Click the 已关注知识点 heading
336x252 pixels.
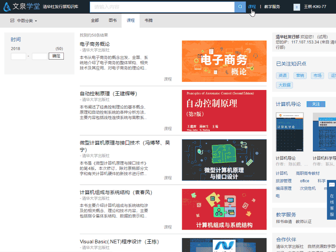(x=291, y=63)
